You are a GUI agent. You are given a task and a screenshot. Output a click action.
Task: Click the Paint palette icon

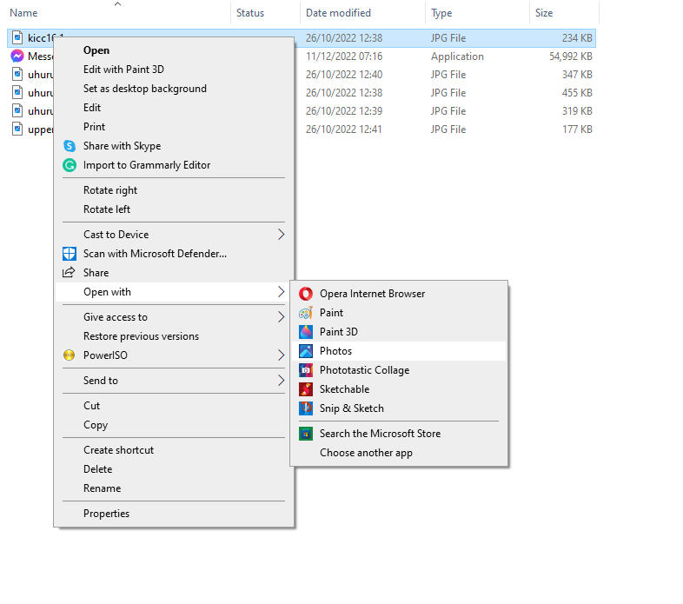(x=306, y=313)
